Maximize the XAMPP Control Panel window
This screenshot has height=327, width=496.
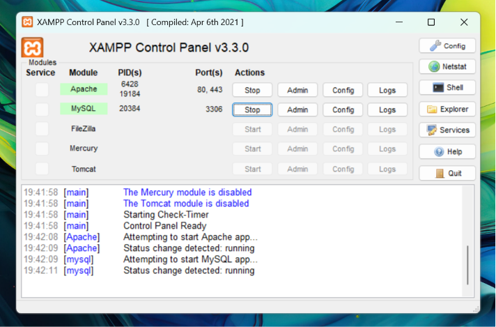pyautogui.click(x=431, y=22)
